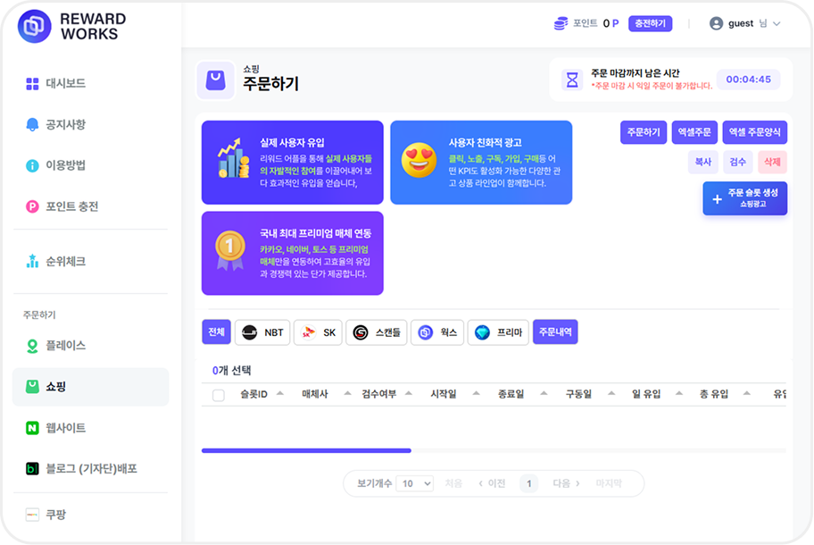Open the 대시보드 dashboard sidebar icon
Screen dimensions: 814x545
coord(33,83)
